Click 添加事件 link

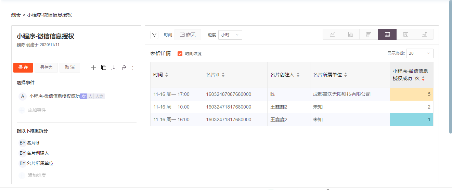tap(37, 110)
